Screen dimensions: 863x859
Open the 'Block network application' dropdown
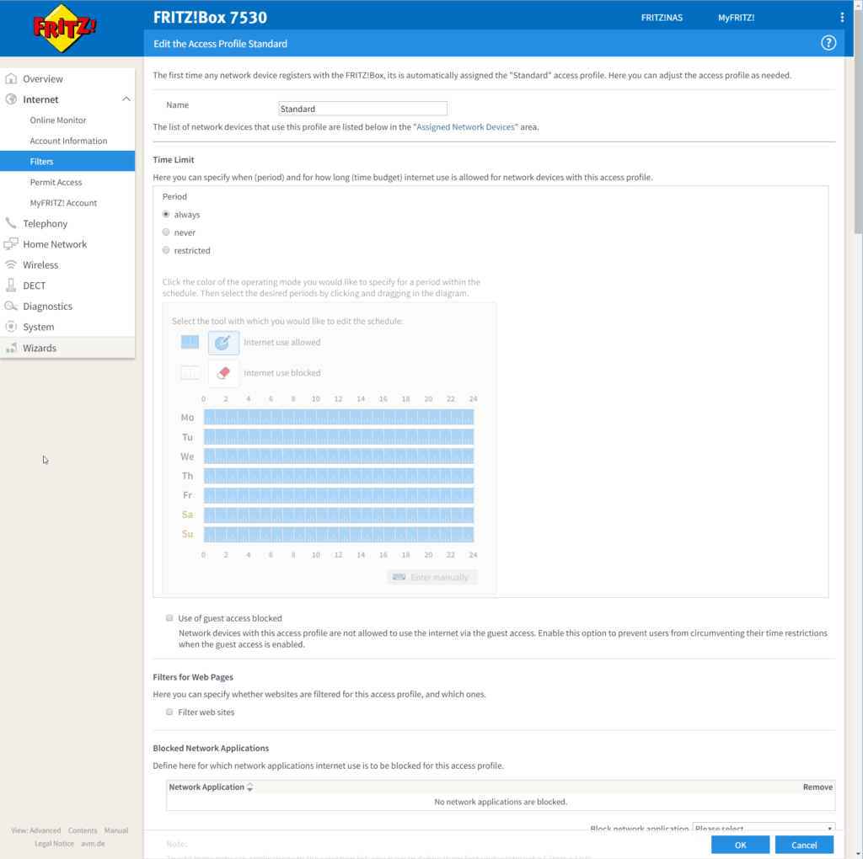[763, 829]
